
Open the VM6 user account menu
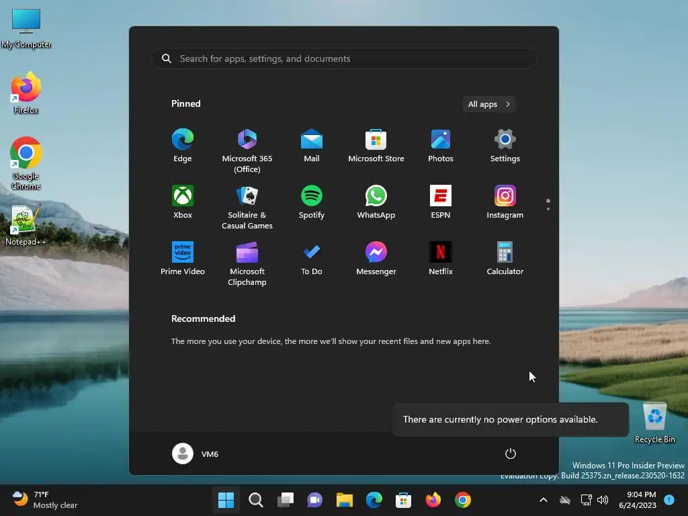coord(196,454)
